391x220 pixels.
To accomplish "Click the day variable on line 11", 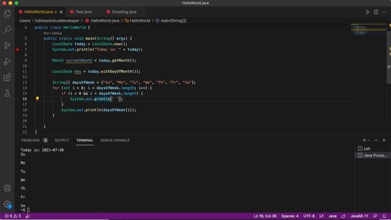I will [78, 71].
